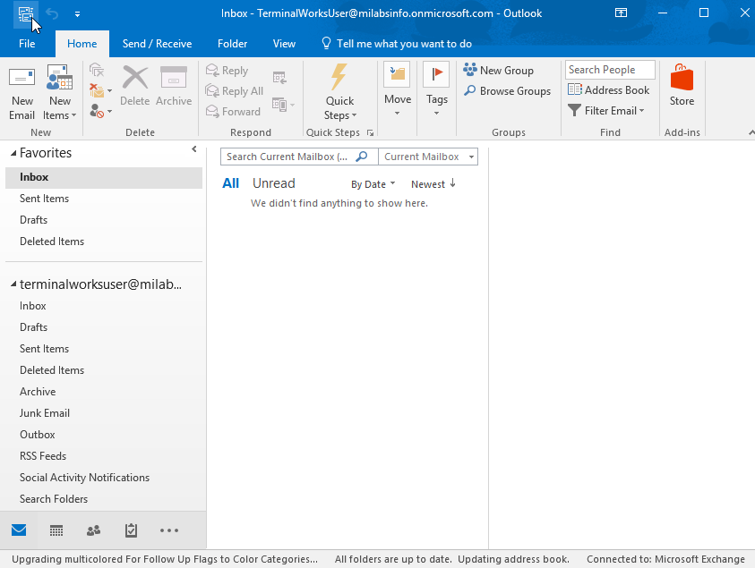Collapse the terminalworksuser mailbox tree
The height and width of the screenshot is (568, 755).
click(x=13, y=284)
